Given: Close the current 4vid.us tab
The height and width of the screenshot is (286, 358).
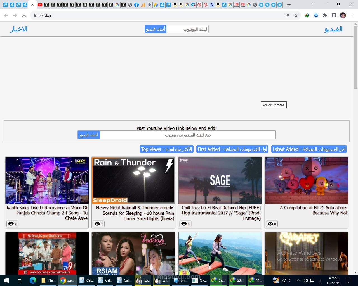Looking at the screenshot, I should click(32, 5).
